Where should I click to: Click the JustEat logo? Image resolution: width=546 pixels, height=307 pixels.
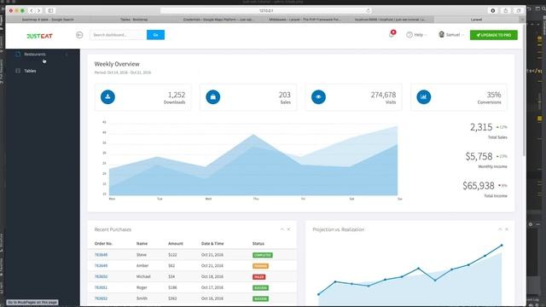pos(39,36)
